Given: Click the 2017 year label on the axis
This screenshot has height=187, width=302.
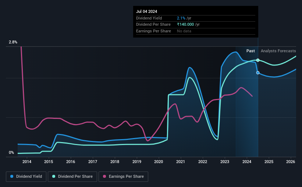Looking at the screenshot, I should (x=93, y=162).
